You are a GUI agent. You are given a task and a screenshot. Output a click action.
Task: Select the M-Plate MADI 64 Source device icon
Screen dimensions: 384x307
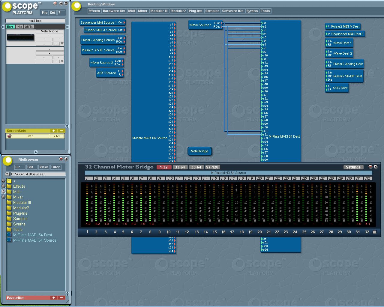pyautogui.click(x=9, y=240)
